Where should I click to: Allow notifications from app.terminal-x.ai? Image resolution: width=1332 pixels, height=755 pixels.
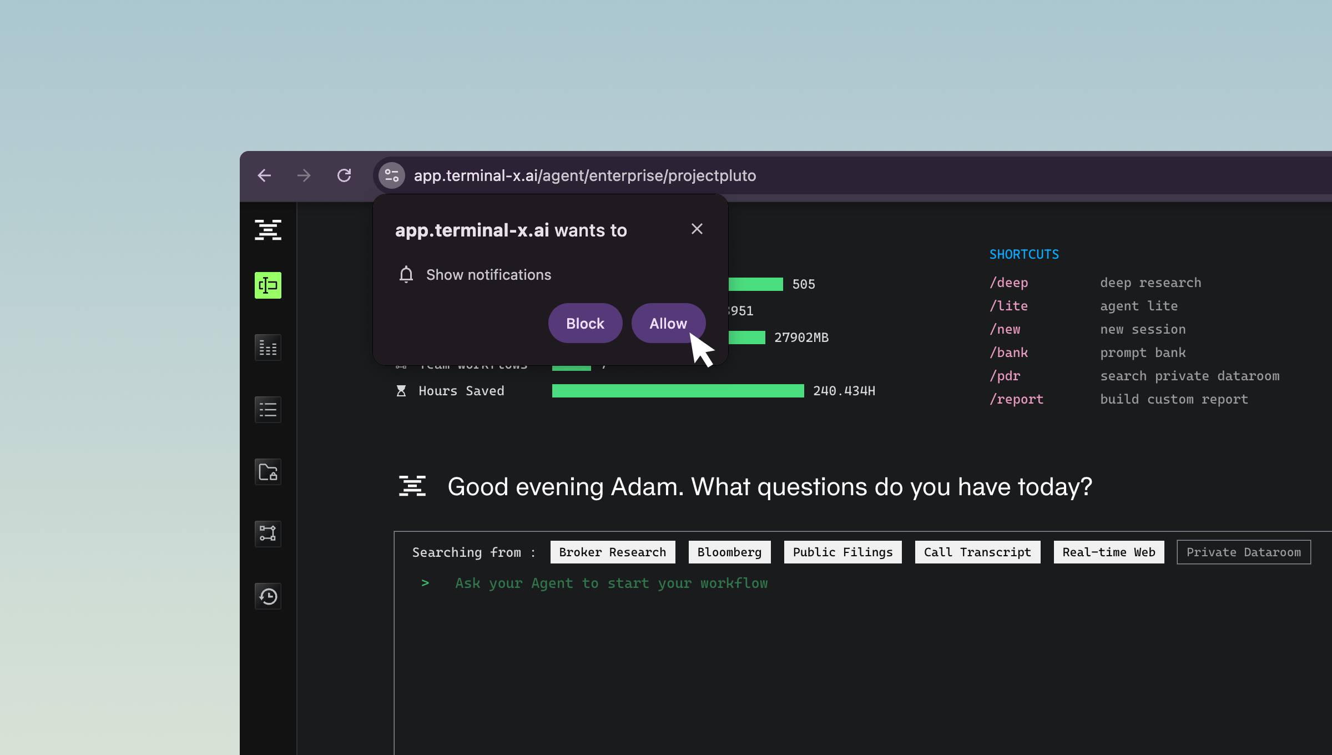(668, 323)
